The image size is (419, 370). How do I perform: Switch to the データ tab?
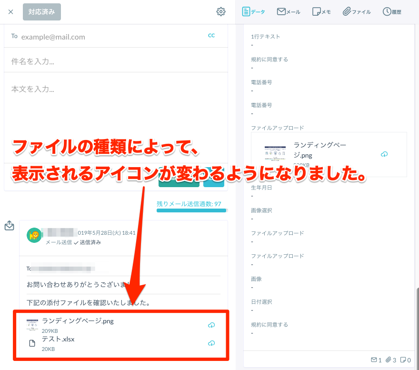click(x=254, y=12)
